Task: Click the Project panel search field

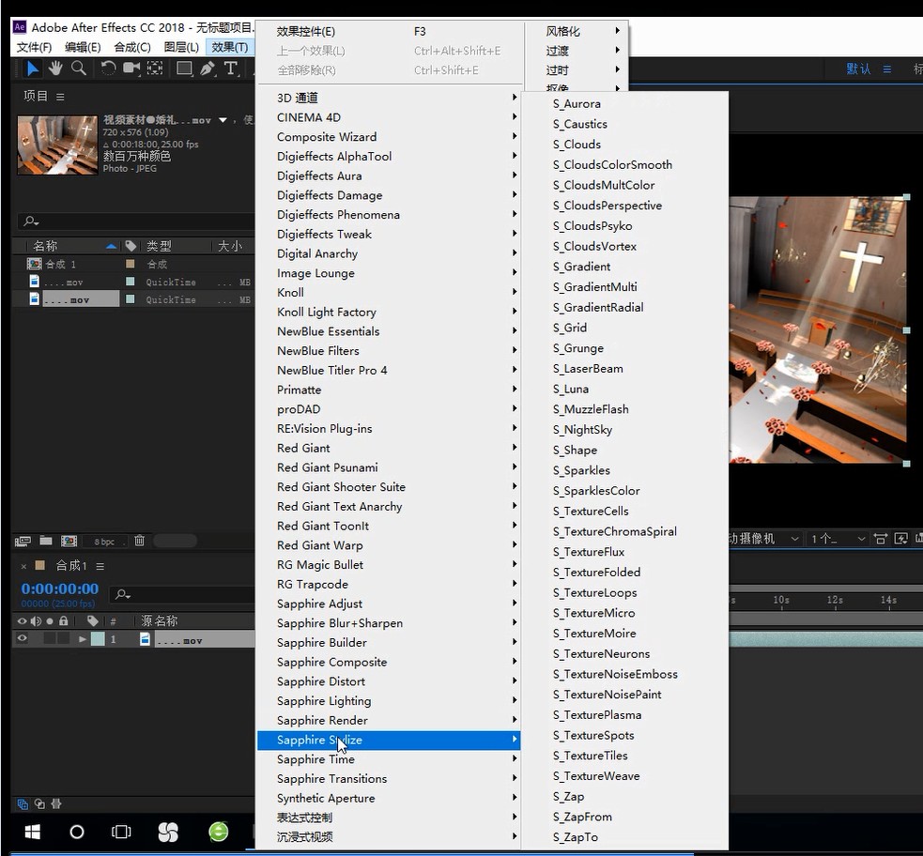Action: (136, 222)
